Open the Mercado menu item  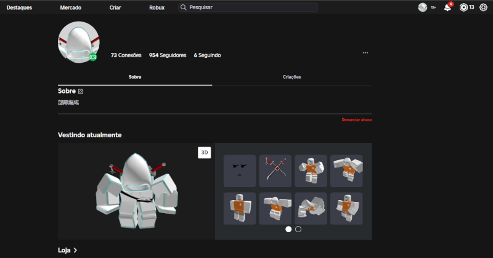tap(70, 7)
